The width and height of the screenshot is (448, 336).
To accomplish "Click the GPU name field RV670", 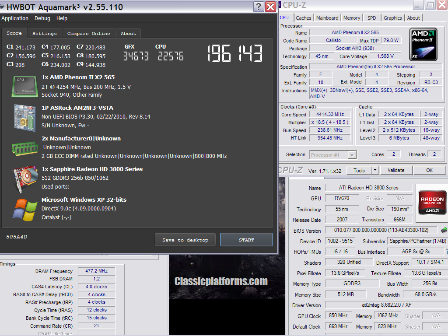I will 342,198.
